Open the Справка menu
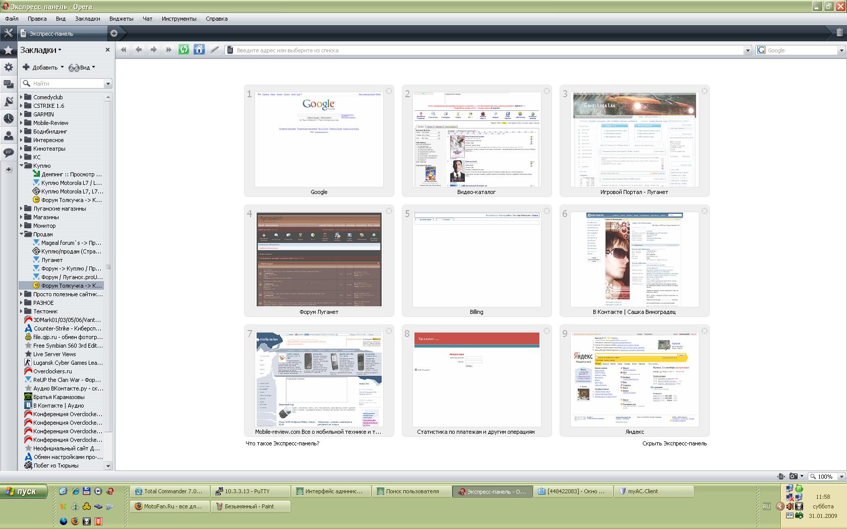847x529 pixels. [216, 19]
